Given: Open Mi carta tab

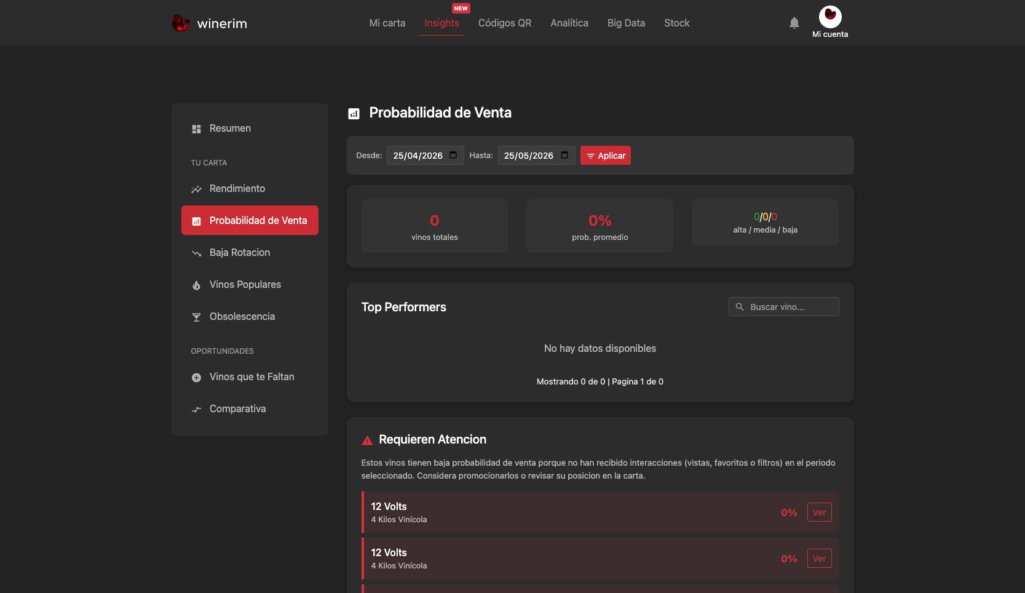Looking at the screenshot, I should pos(387,23).
